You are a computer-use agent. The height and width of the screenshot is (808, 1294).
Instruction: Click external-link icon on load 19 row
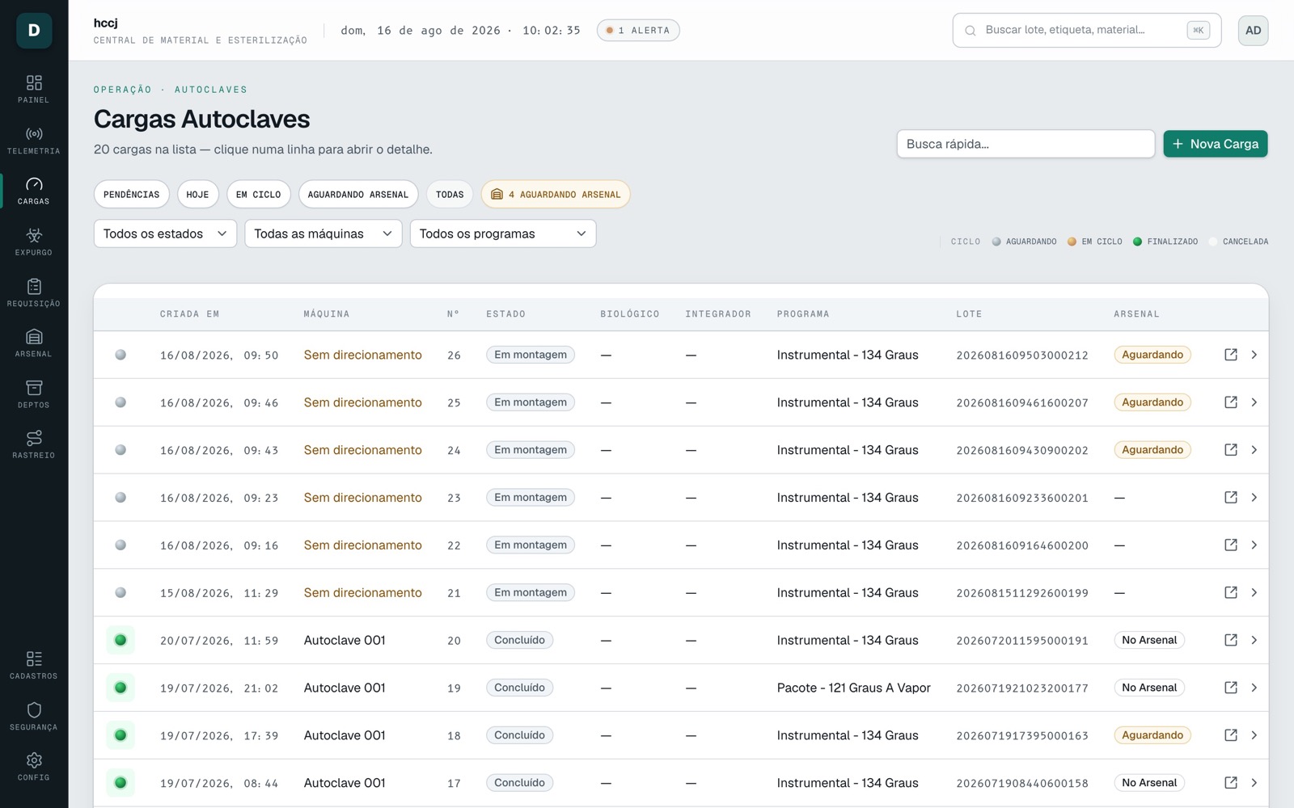pyautogui.click(x=1231, y=688)
